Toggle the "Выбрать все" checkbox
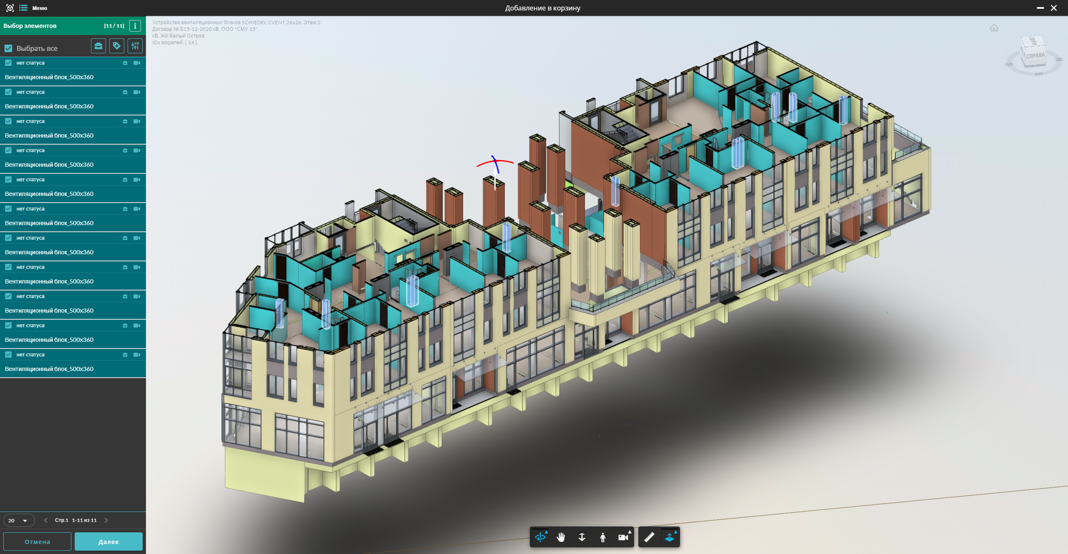The image size is (1068, 554). tap(8, 48)
